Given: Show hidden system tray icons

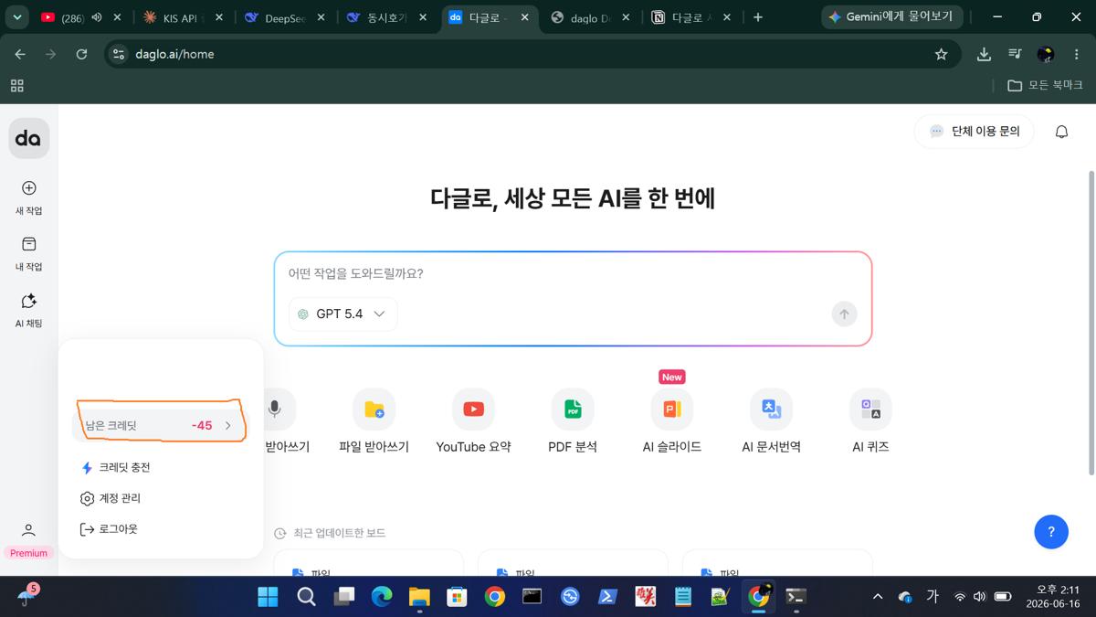Looking at the screenshot, I should click(878, 597).
